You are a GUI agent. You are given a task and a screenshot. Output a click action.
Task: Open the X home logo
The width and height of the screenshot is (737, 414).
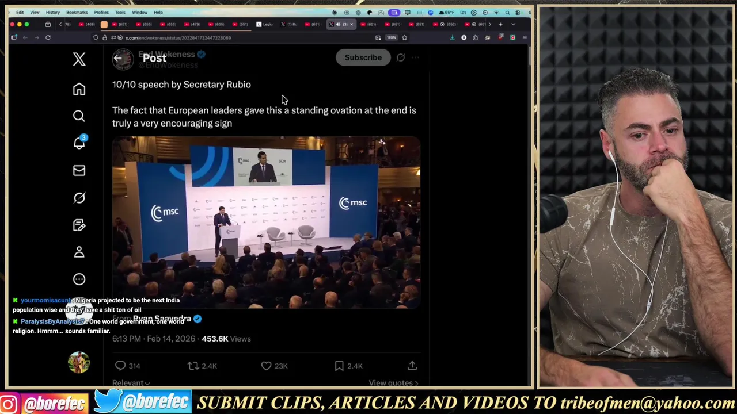(79, 59)
